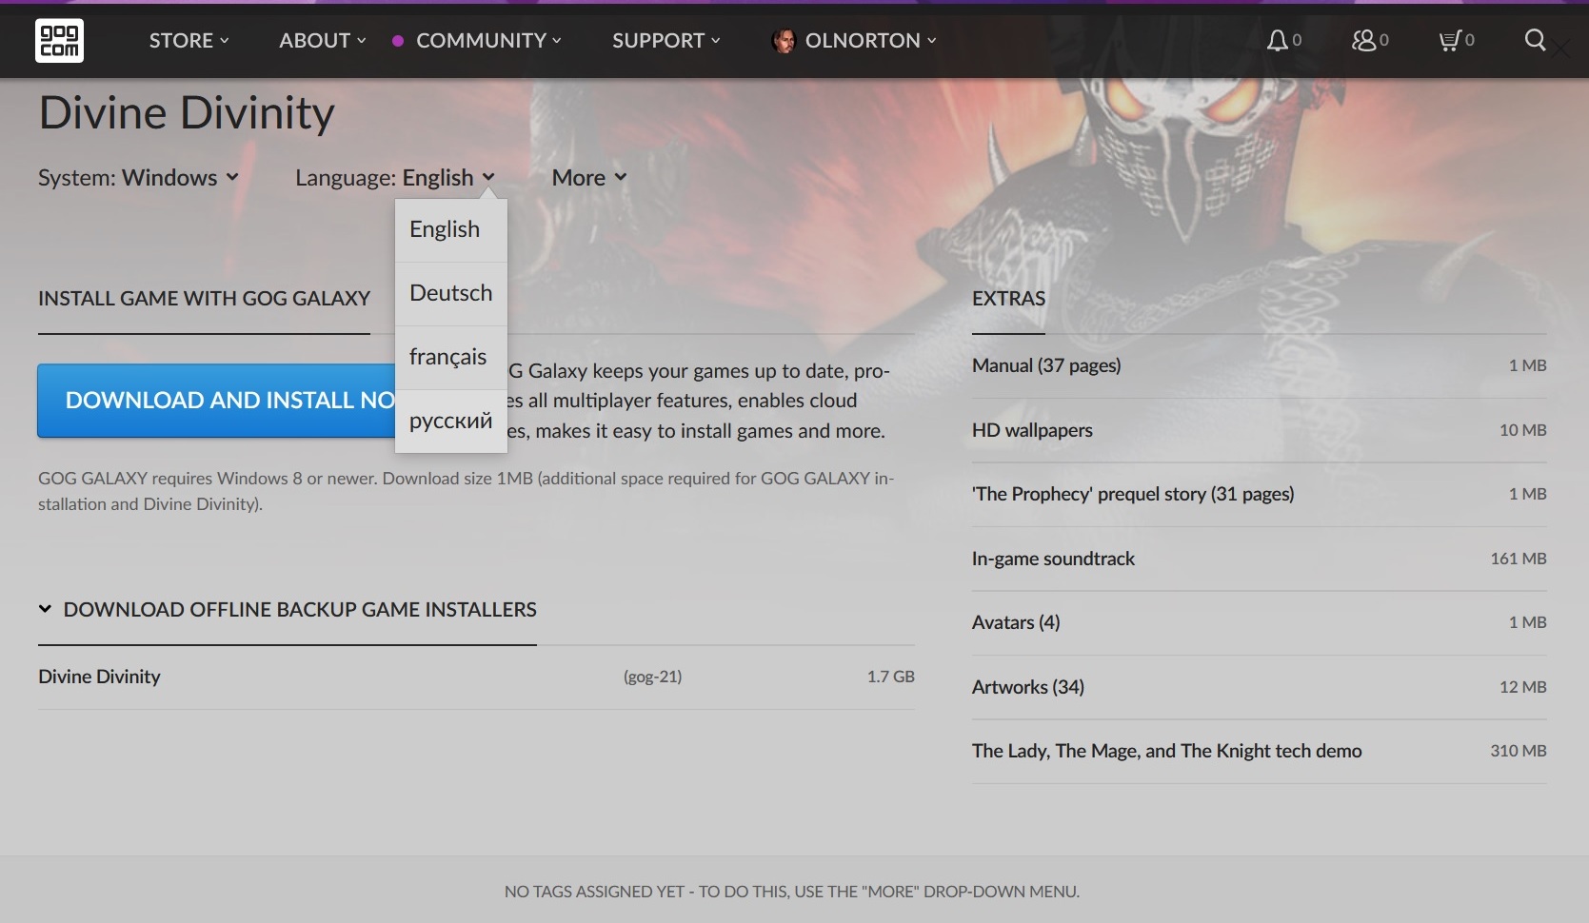This screenshot has height=923, width=1589.
Task: Select English from language list
Action: point(451,229)
